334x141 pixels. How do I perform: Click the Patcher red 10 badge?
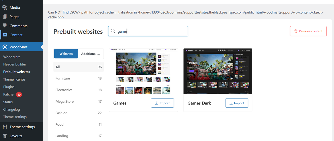click(19, 94)
